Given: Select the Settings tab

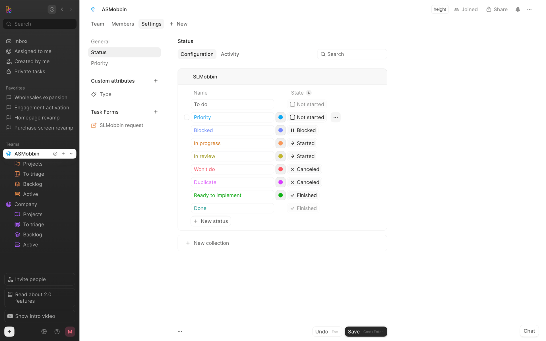Looking at the screenshot, I should [x=151, y=24].
